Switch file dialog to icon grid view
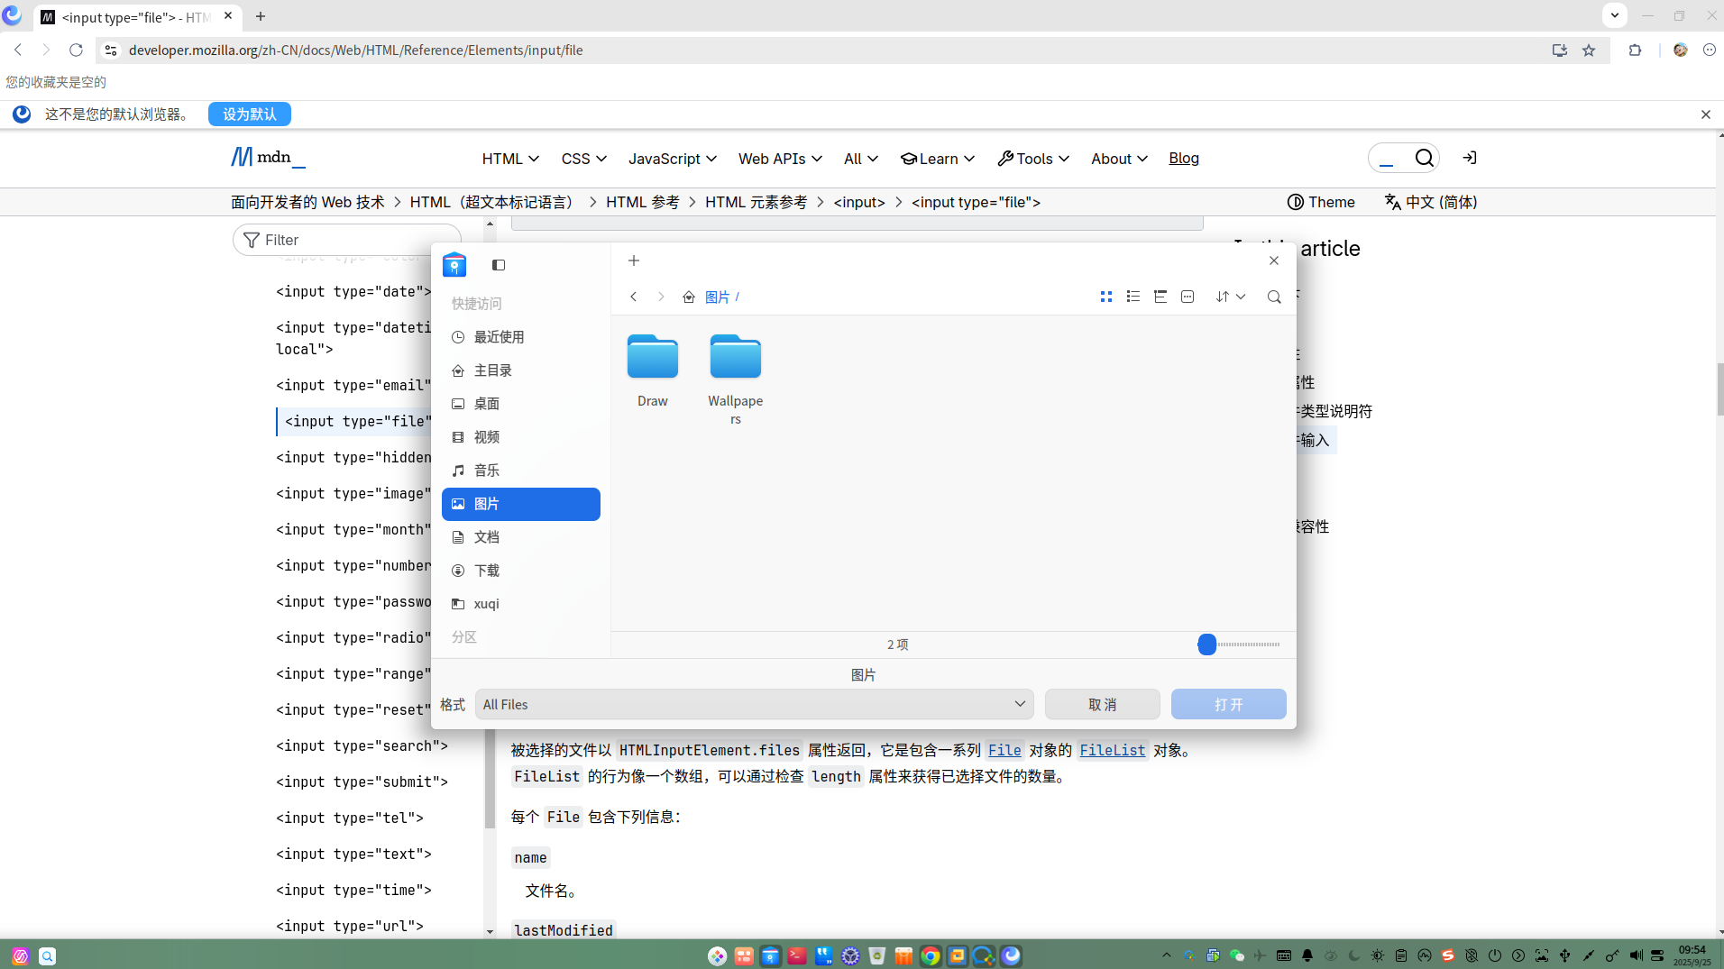The height and width of the screenshot is (969, 1724). pos(1106,297)
